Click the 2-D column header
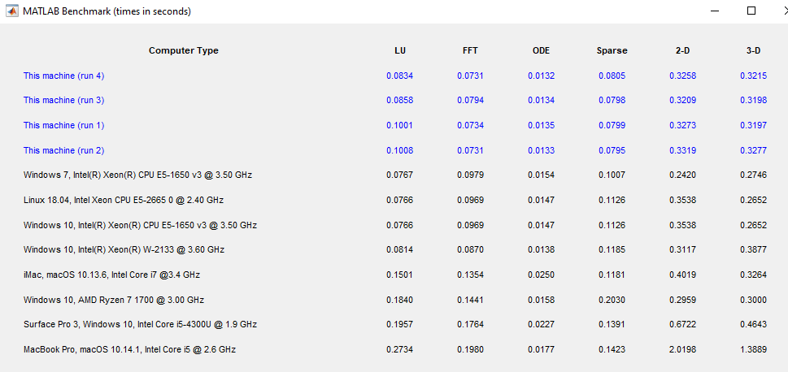The height and width of the screenshot is (372, 788). point(682,50)
